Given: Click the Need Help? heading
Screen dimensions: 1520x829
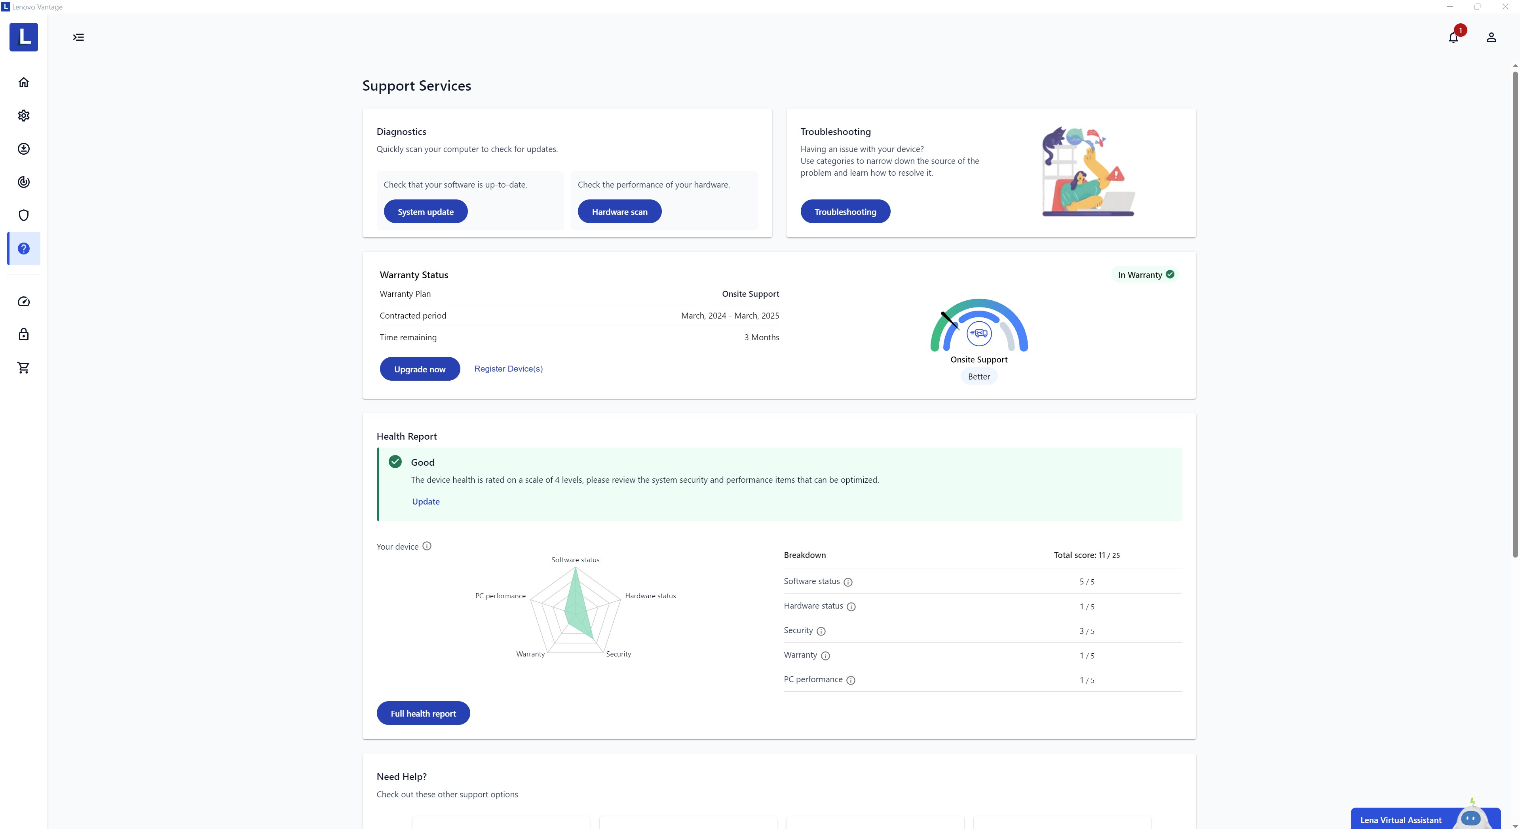Looking at the screenshot, I should coord(401,776).
